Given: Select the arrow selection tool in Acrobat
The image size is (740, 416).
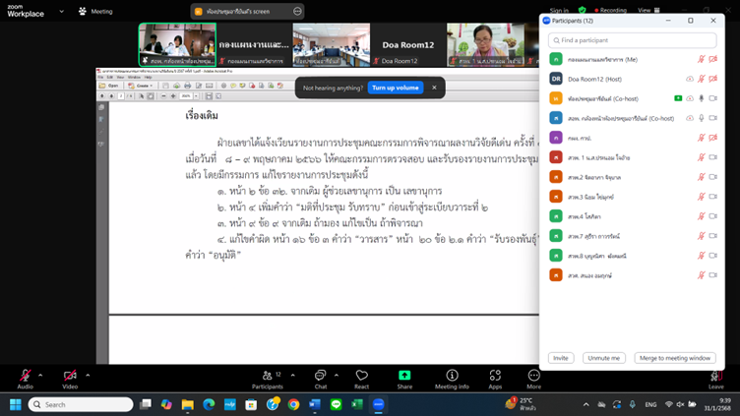Looking at the screenshot, I should pos(141,95).
